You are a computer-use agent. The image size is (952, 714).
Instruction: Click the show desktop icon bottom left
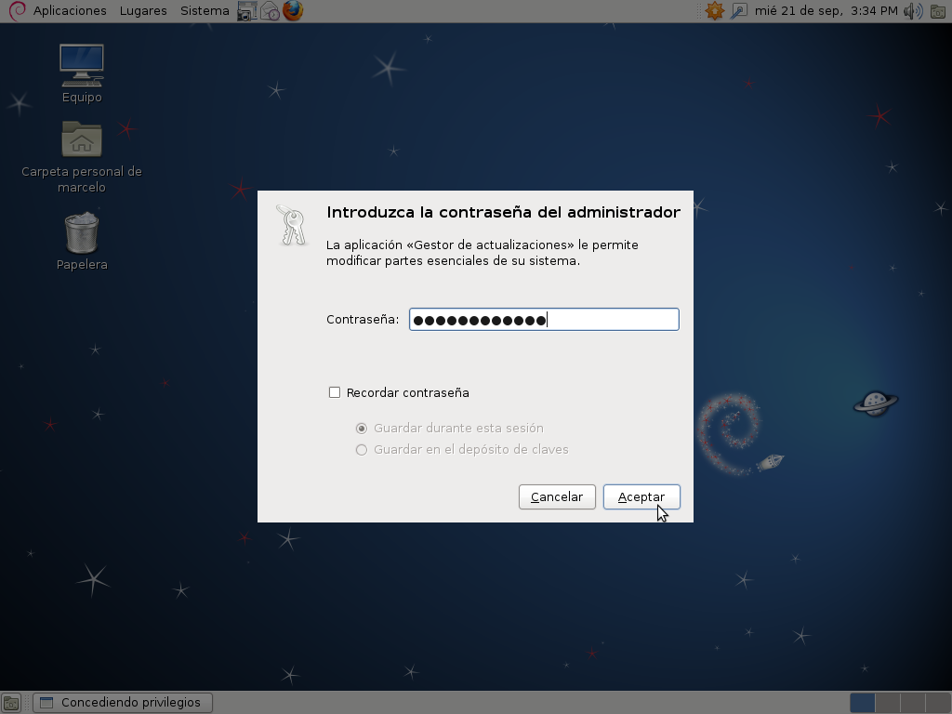click(x=11, y=702)
